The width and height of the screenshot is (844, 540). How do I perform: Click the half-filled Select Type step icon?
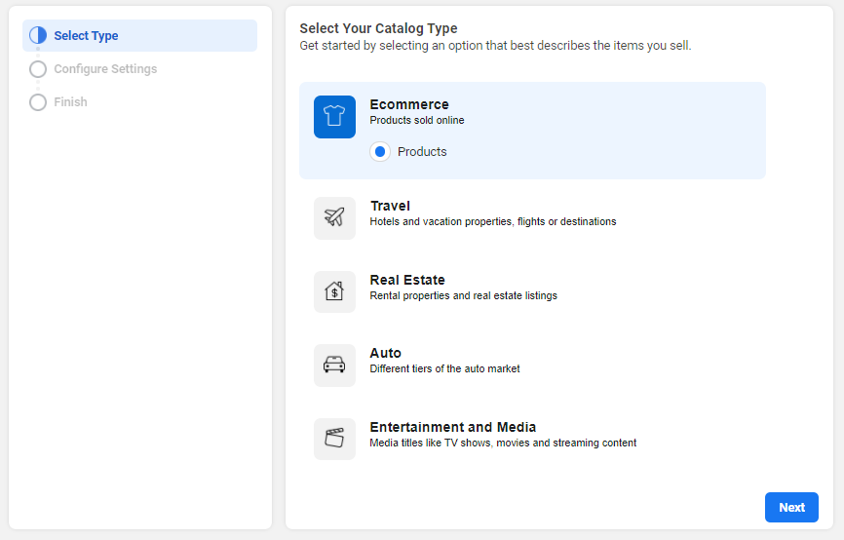pos(38,36)
